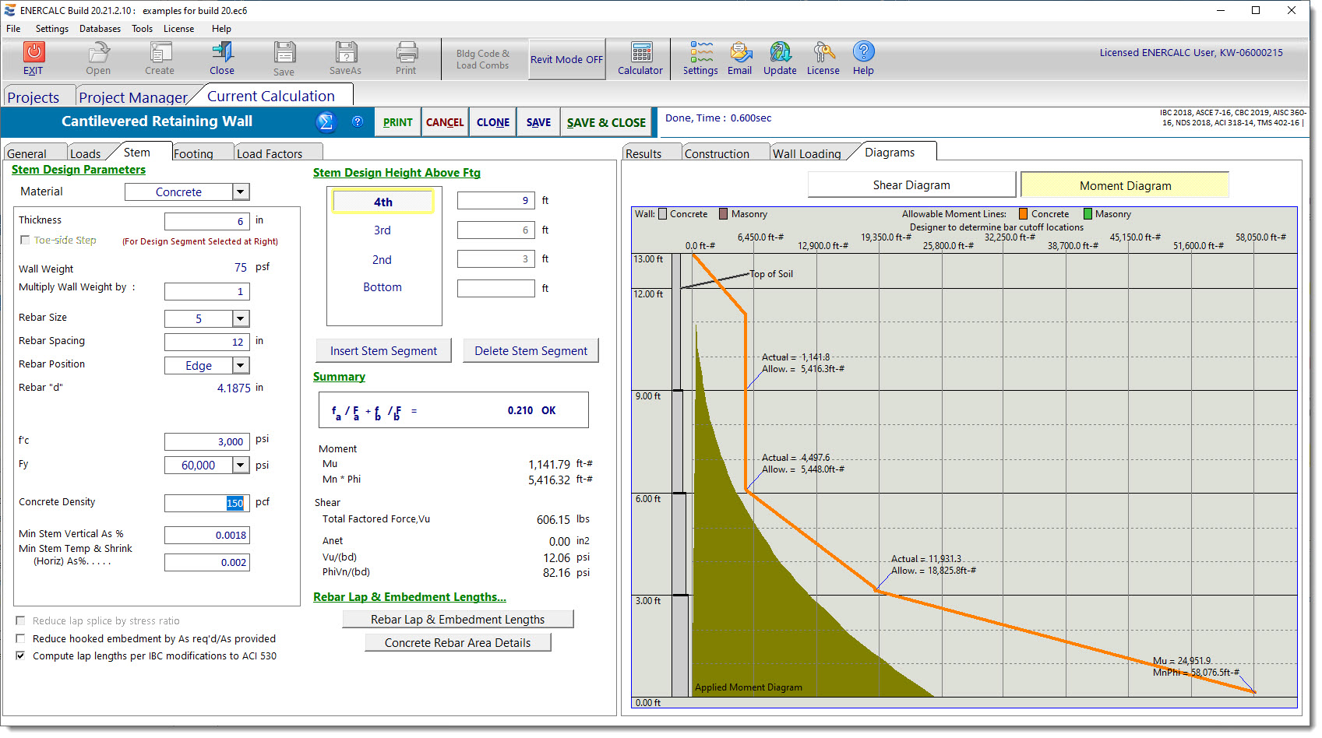Open the License keys icon
The height and width of the screenshot is (738, 1322).
pos(823,52)
